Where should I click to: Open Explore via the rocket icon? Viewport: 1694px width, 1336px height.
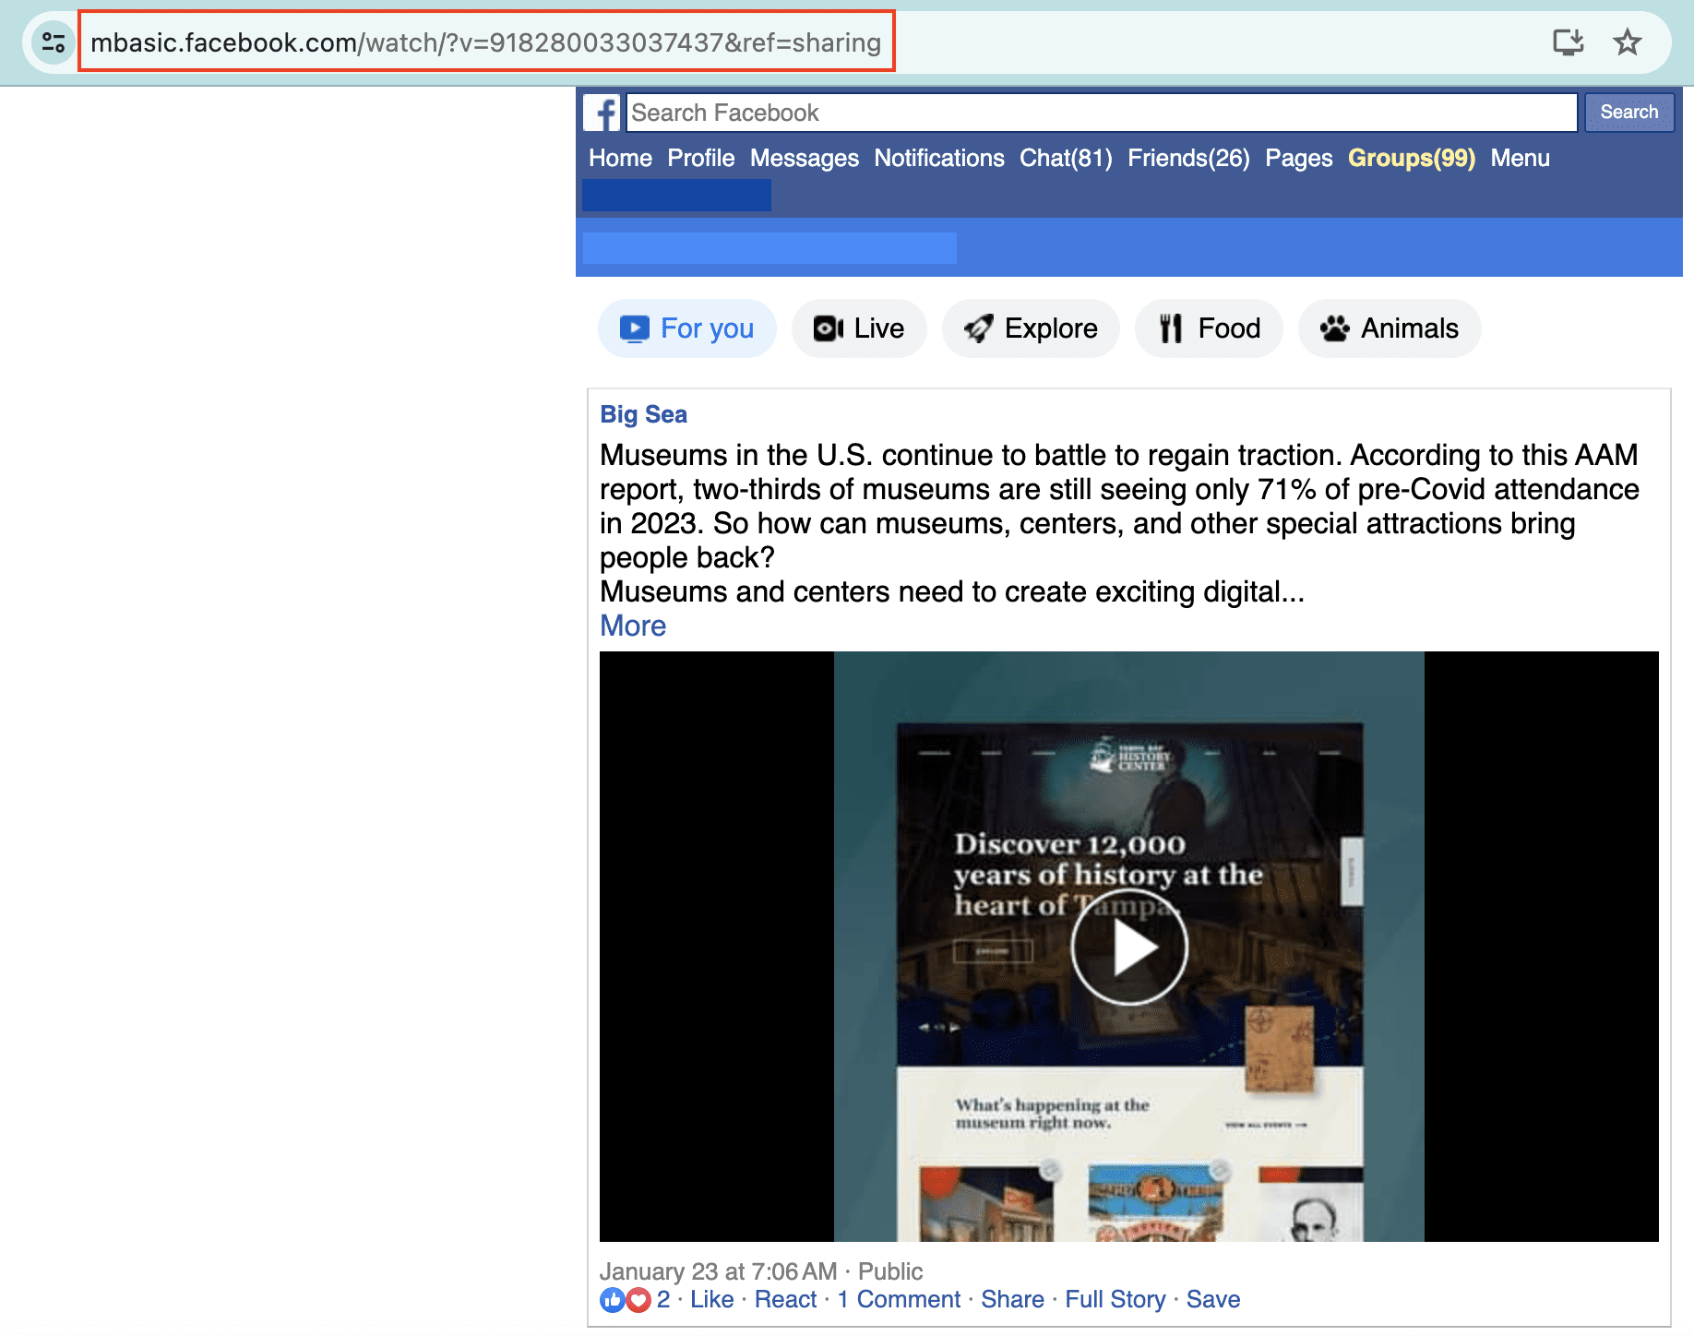tap(978, 328)
